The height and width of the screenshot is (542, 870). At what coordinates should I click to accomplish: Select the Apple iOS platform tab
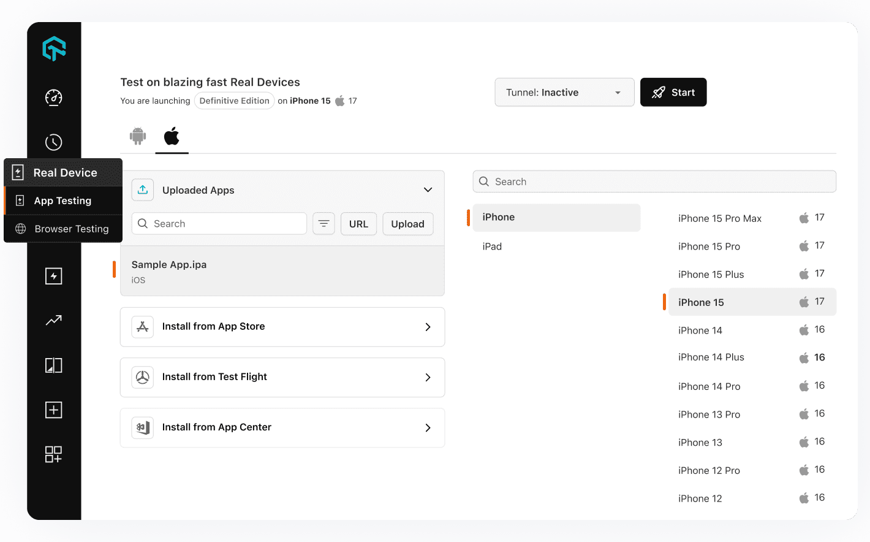(x=172, y=136)
